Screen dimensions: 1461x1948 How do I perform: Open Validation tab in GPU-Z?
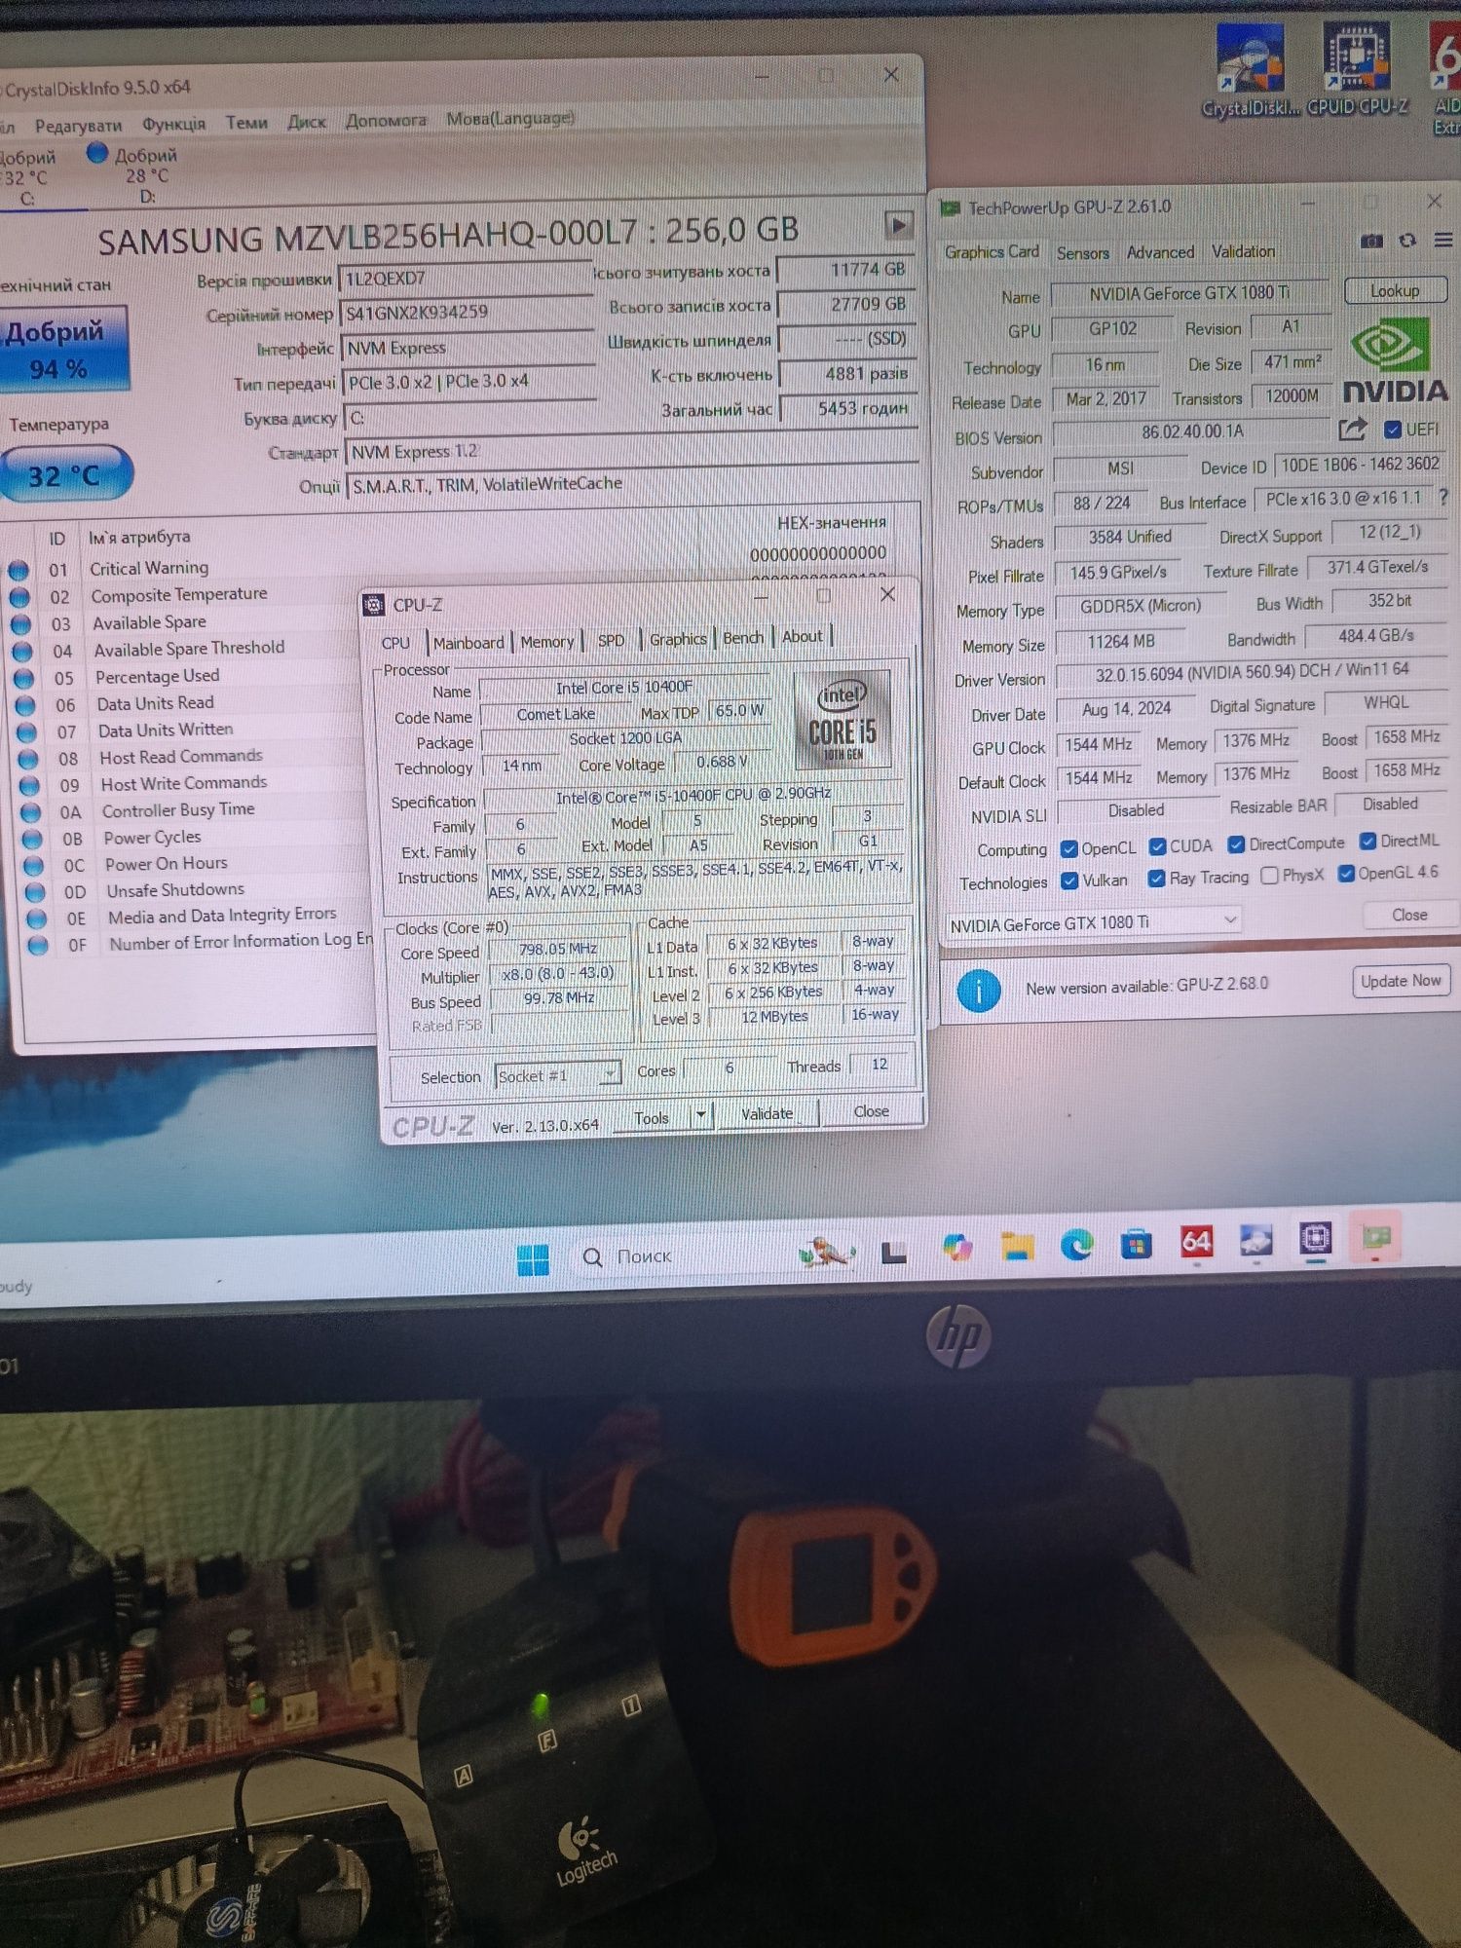click(x=1243, y=251)
